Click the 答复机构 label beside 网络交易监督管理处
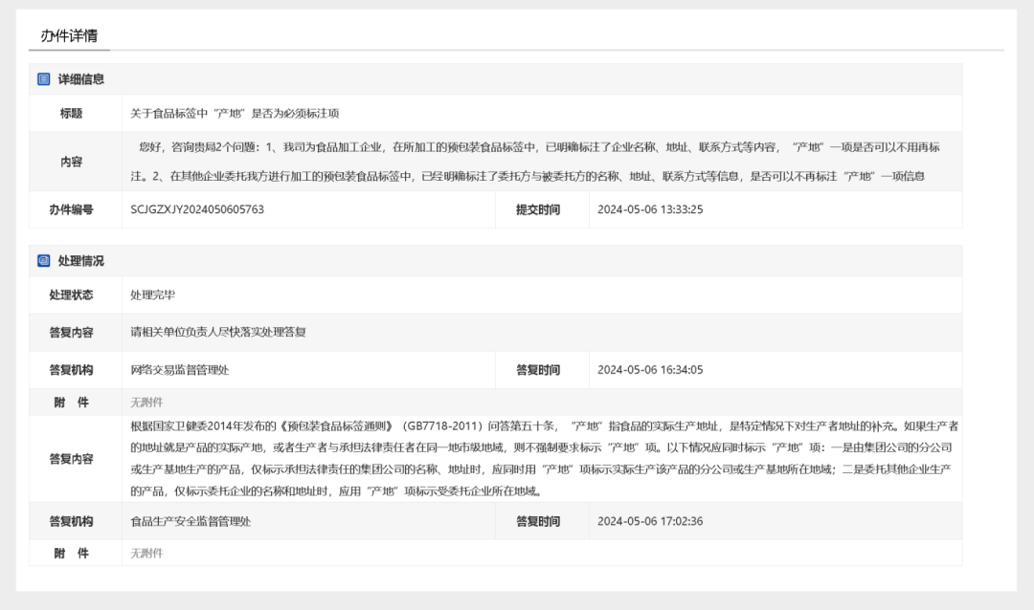The image size is (1034, 610). (x=71, y=370)
